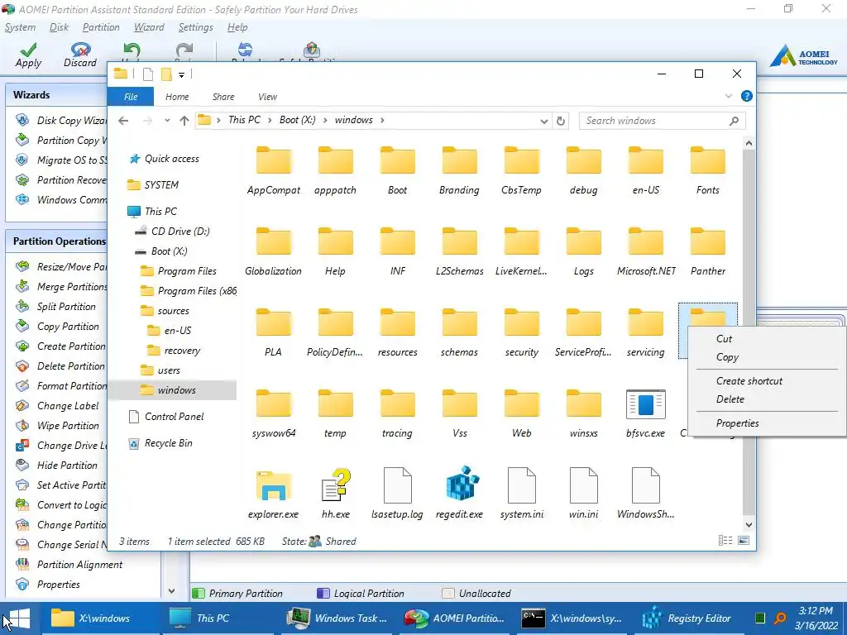847x635 pixels.
Task: Select Copy Partition in AOMEI operations
Action: pos(57,326)
